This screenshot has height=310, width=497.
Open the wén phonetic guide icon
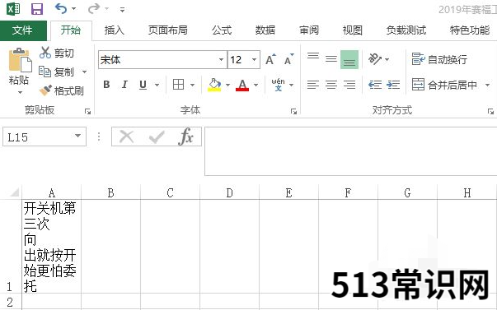tap(278, 85)
